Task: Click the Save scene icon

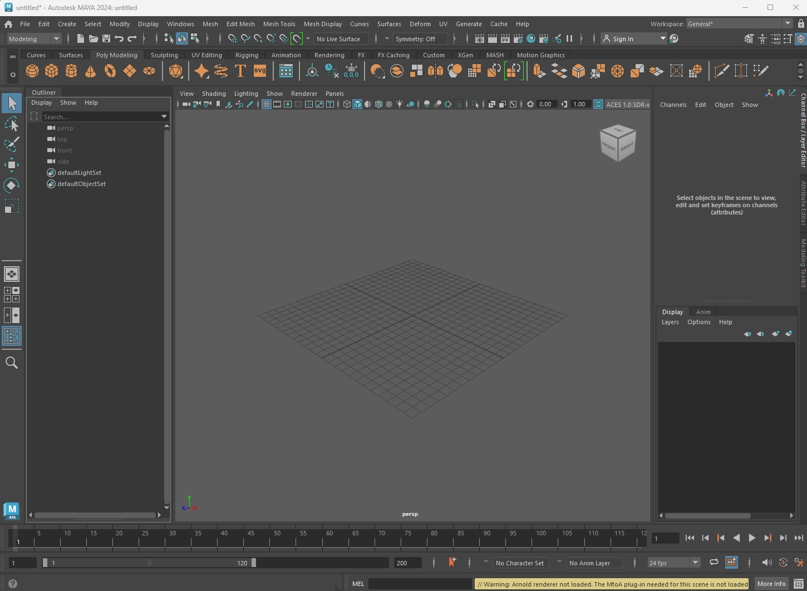Action: point(106,39)
